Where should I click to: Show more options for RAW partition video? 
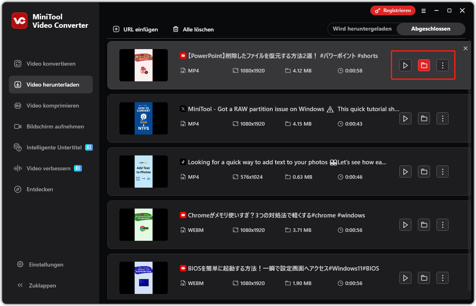click(442, 118)
